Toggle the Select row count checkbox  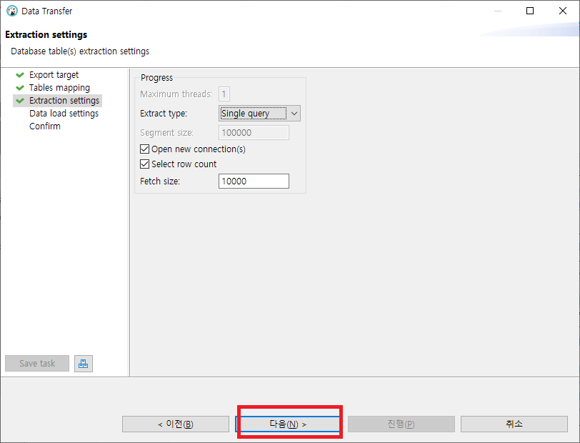pos(145,164)
